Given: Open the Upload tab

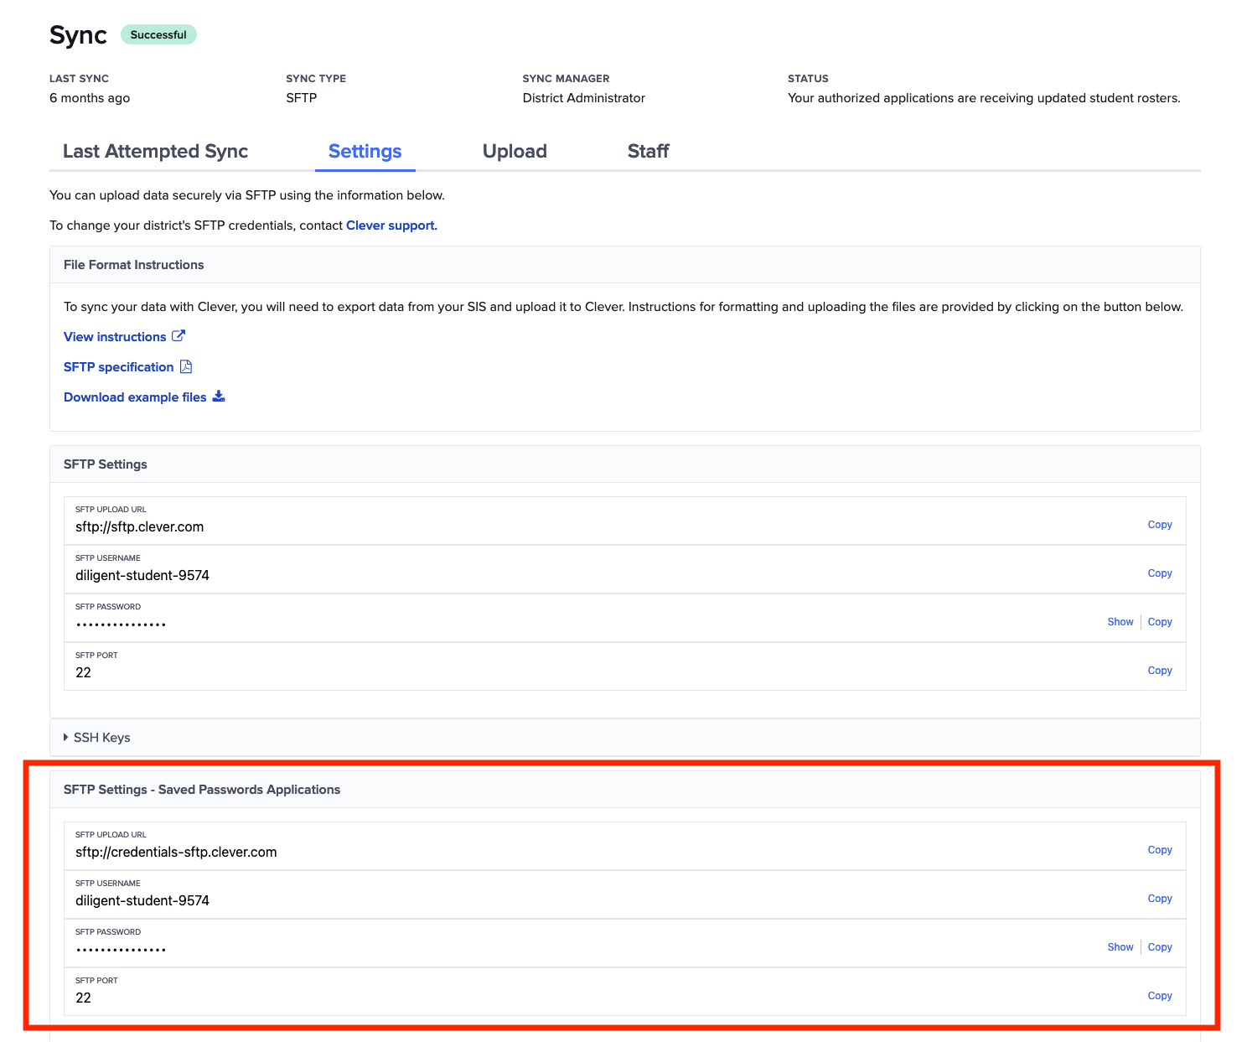Looking at the screenshot, I should point(515,152).
